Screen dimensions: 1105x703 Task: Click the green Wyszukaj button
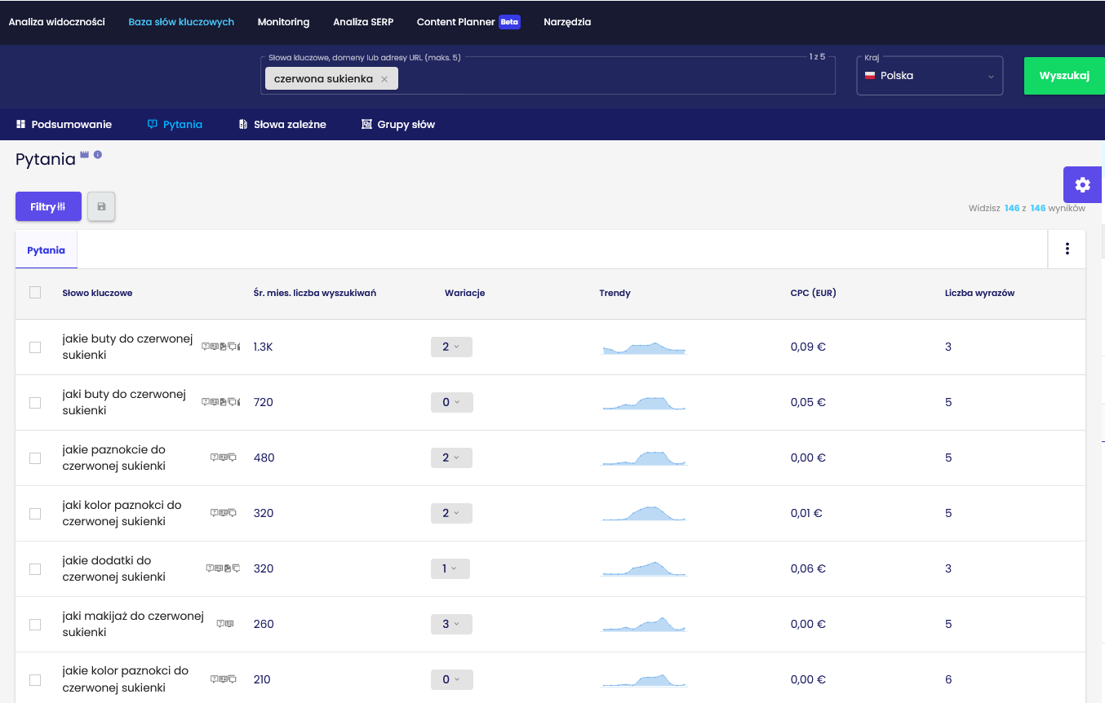point(1064,76)
